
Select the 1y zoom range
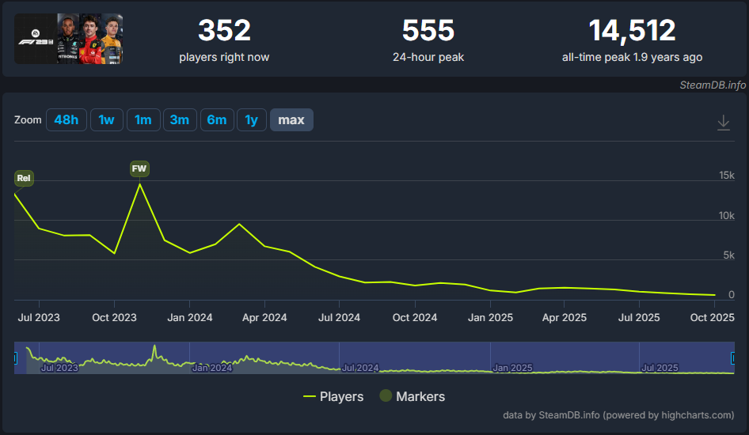tap(251, 119)
